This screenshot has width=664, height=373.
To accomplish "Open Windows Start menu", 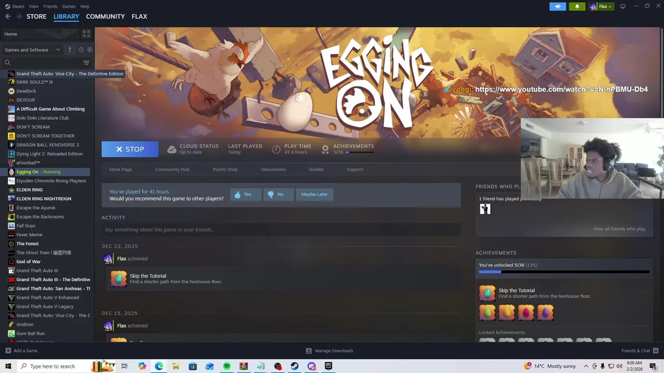I will pos(8,366).
